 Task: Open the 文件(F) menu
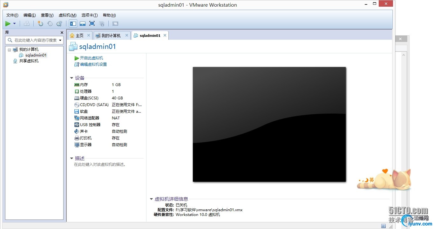[x=12, y=15]
